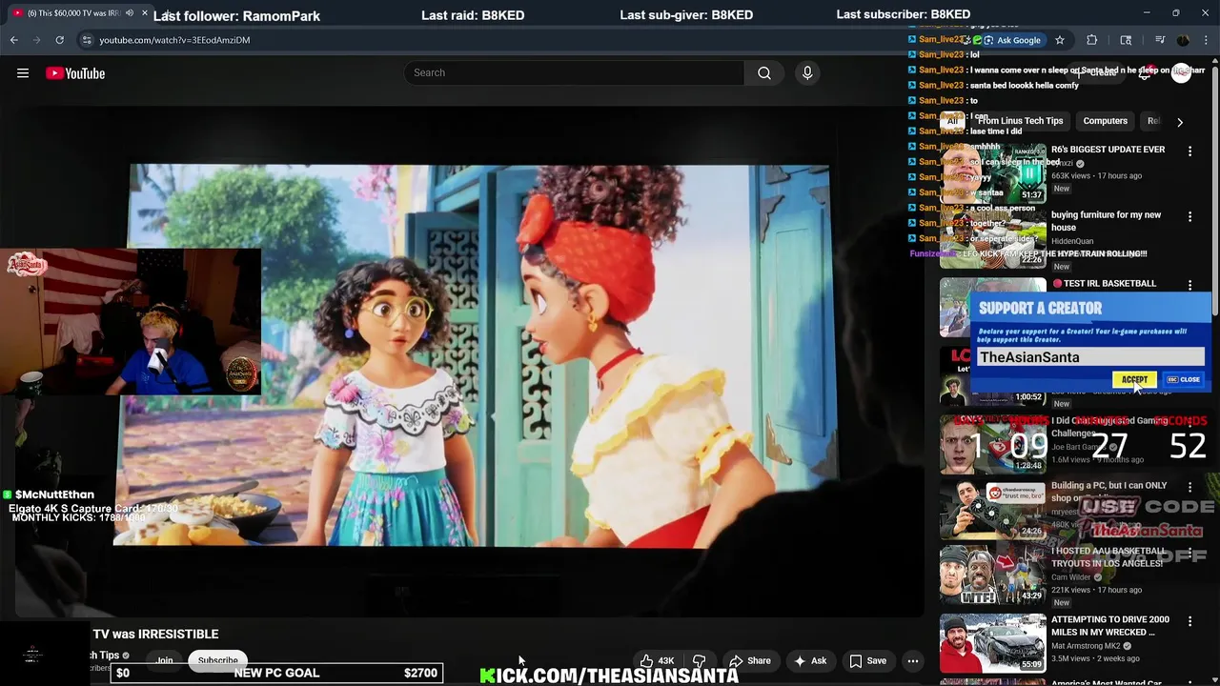Open the YouTube hamburger guide menu
Image resolution: width=1220 pixels, height=686 pixels.
23,73
